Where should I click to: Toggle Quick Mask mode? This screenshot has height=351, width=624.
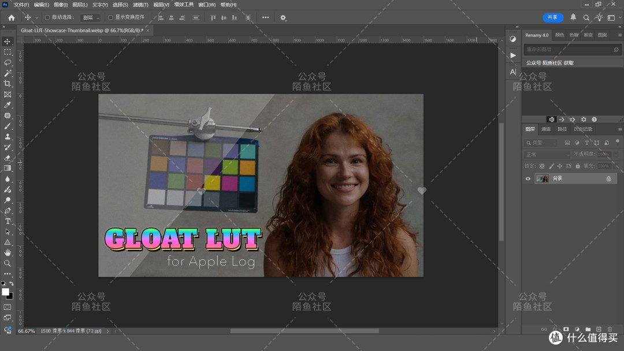8,307
